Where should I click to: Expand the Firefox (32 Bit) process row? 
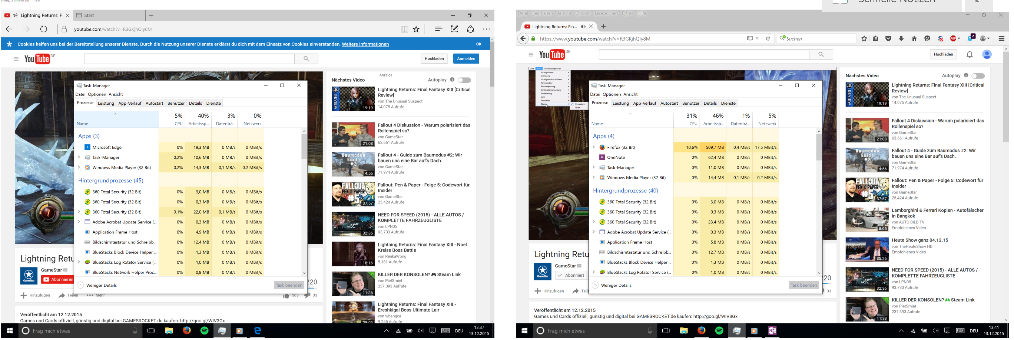click(594, 147)
